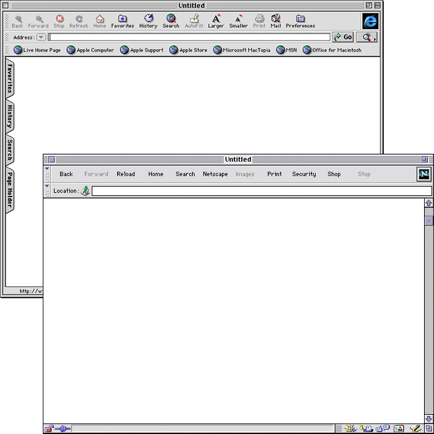The width and height of the screenshot is (434, 434).
Task: Open Discussions speech-bubble icon in Netscape component bar
Action: pos(383,429)
